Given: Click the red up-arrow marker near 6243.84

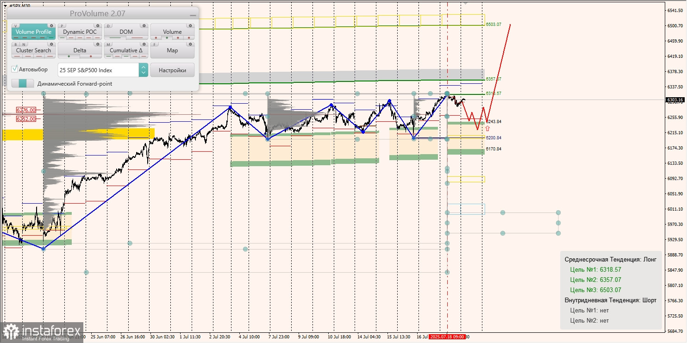Looking at the screenshot, I should 487,128.
